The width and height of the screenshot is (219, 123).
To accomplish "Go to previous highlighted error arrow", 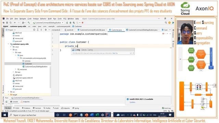I will 167,33.
